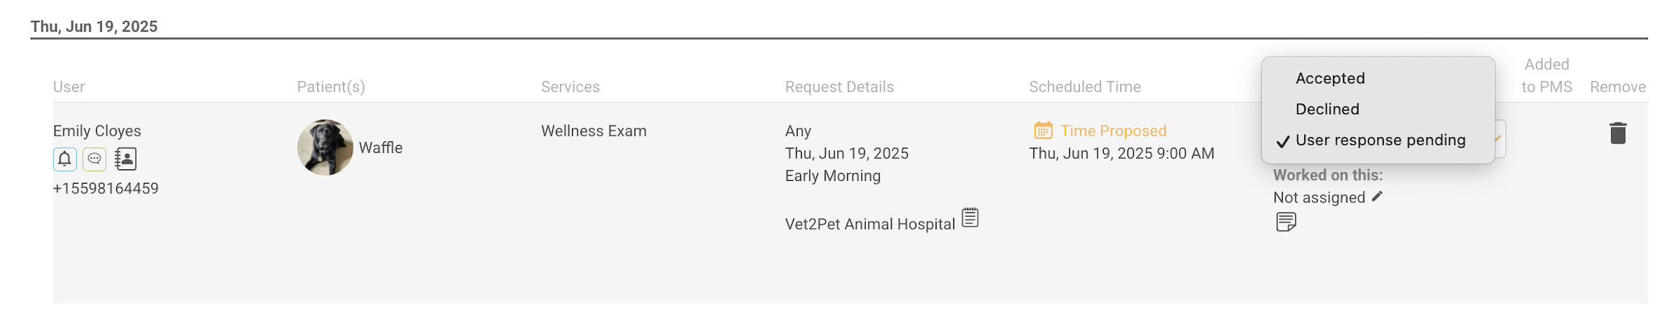This screenshot has width=1680, height=330.
Task: Open Waffle's patient photo thumbnail
Action: click(x=325, y=147)
